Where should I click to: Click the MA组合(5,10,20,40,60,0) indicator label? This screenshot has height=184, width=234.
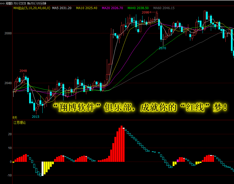pyautogui.click(x=32, y=8)
